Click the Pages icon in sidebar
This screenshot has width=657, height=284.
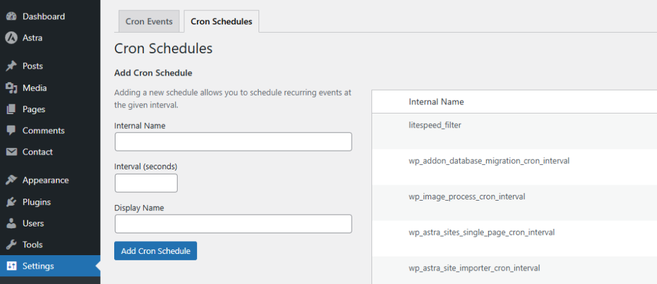[11, 110]
